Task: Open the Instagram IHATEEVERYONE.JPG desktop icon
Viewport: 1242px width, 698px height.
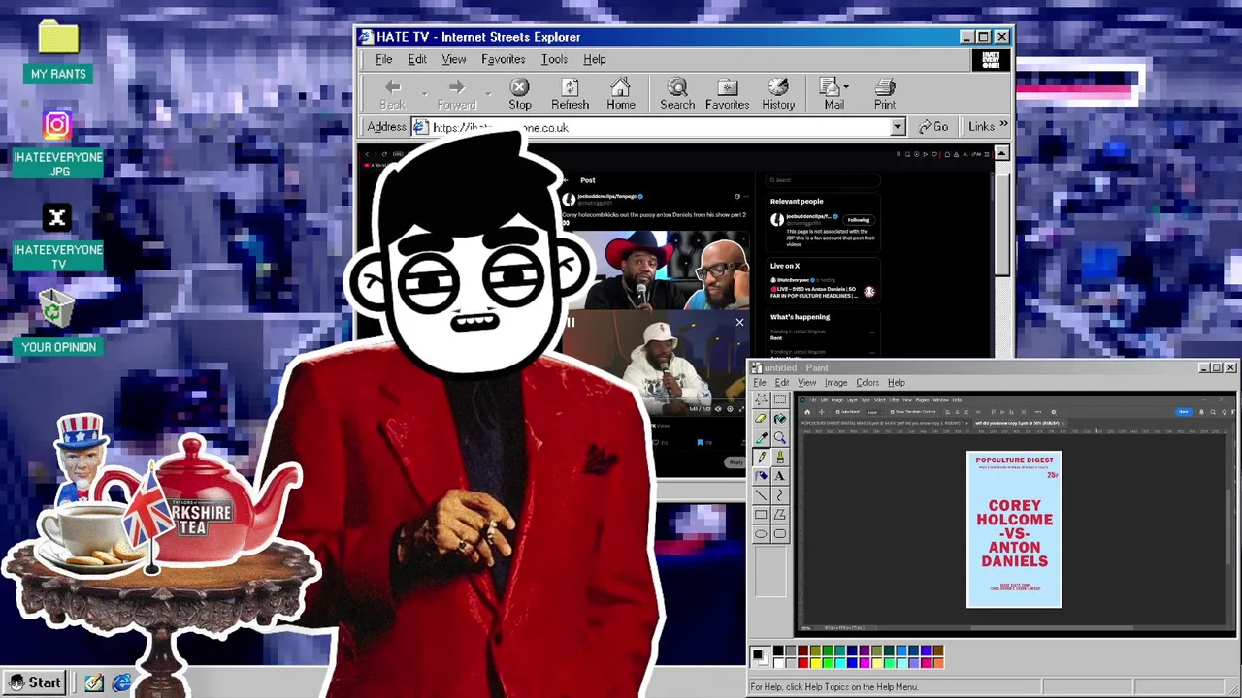Action: click(x=57, y=143)
